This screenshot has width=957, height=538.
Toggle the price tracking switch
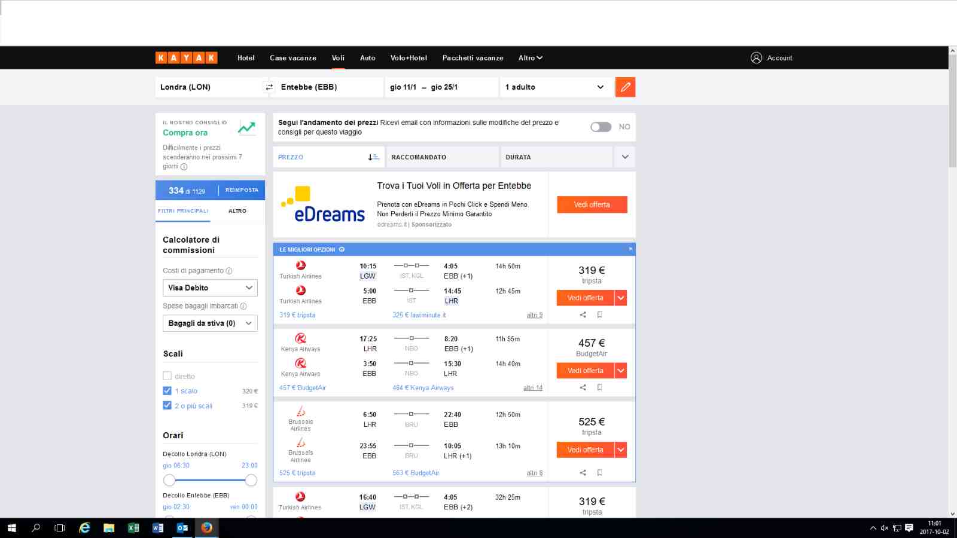click(x=601, y=127)
